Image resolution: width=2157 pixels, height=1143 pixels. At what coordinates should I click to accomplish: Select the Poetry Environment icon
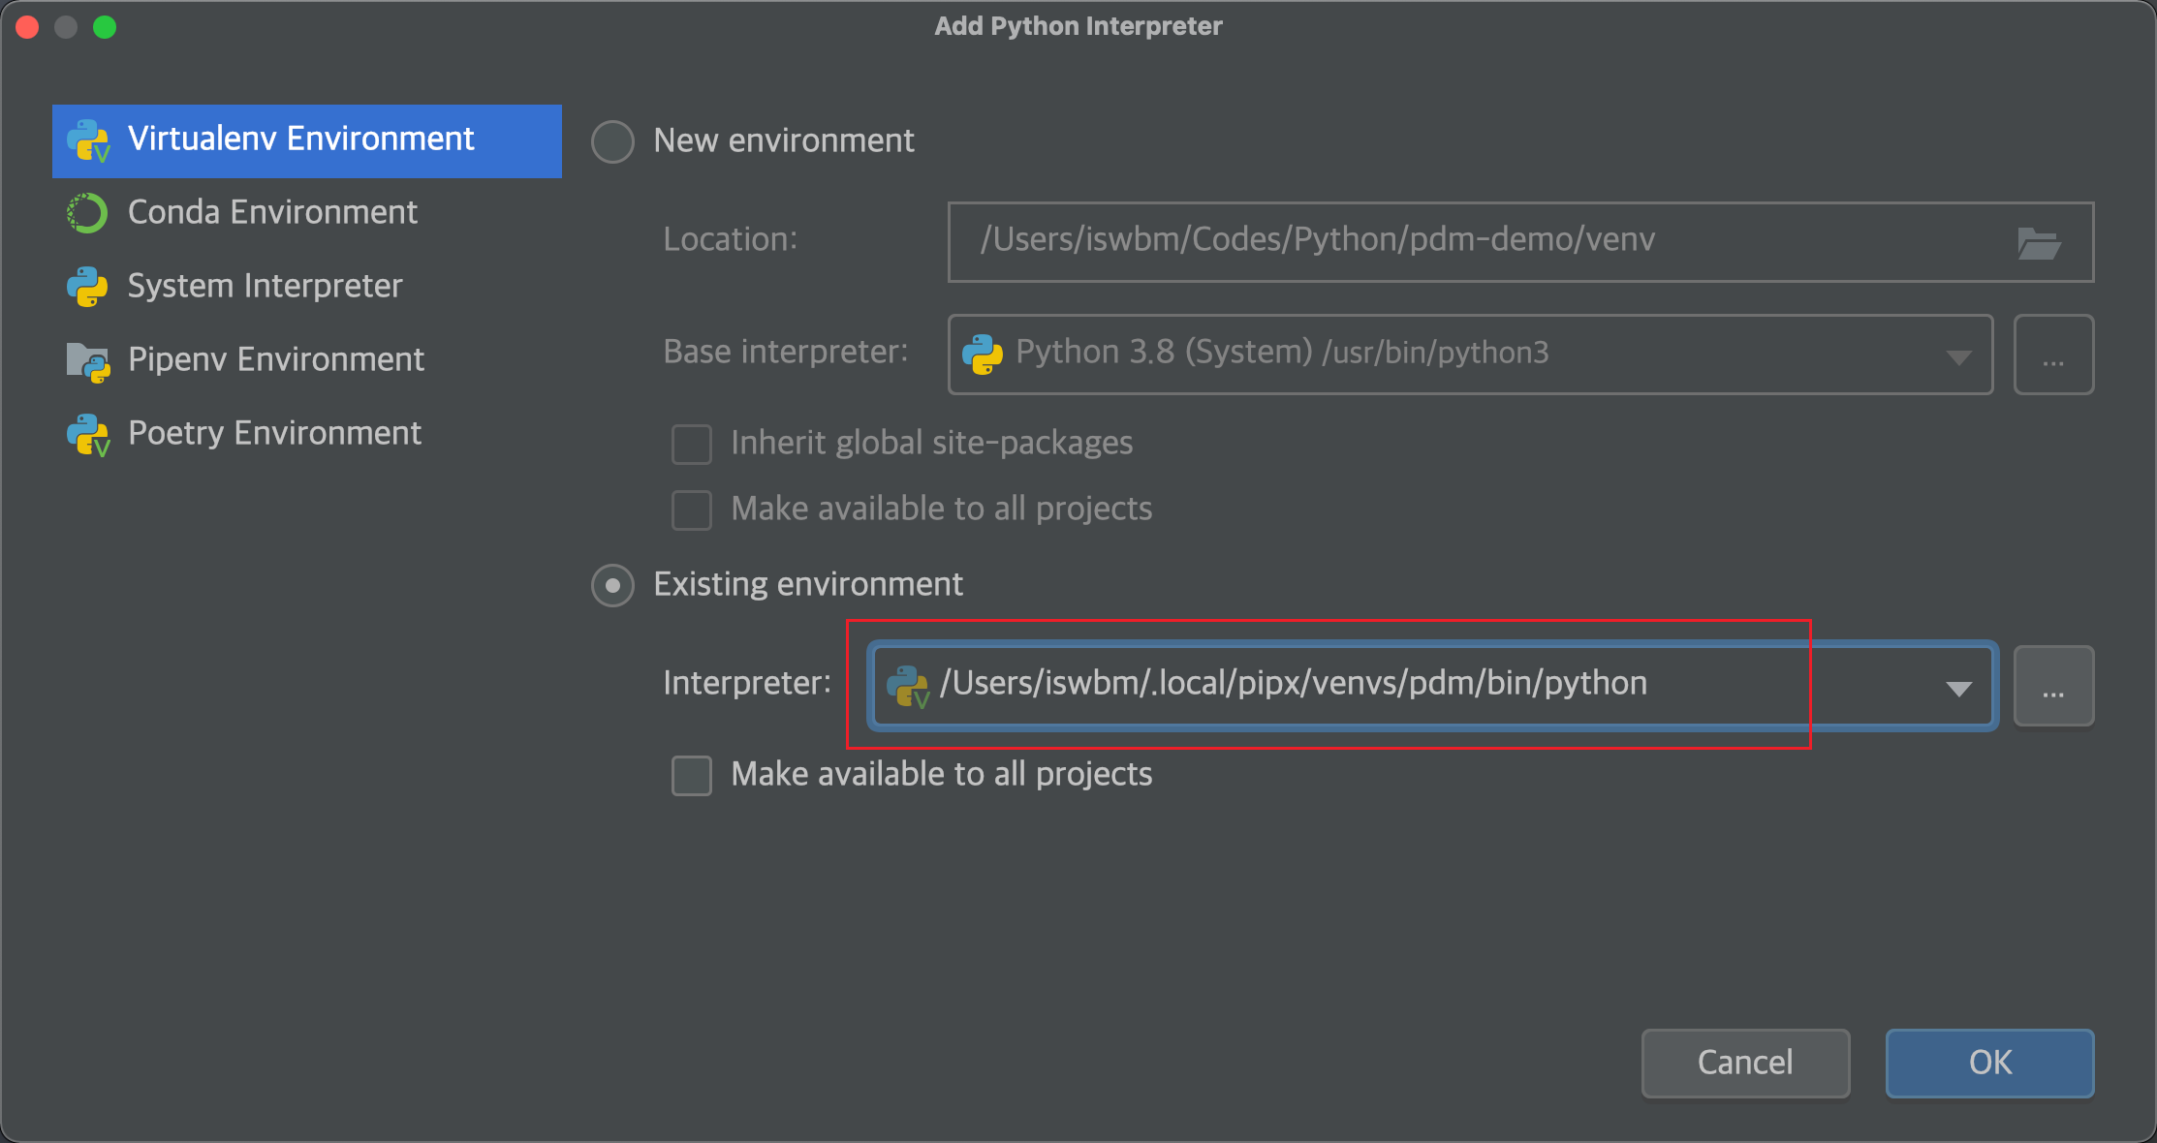pyautogui.click(x=88, y=434)
